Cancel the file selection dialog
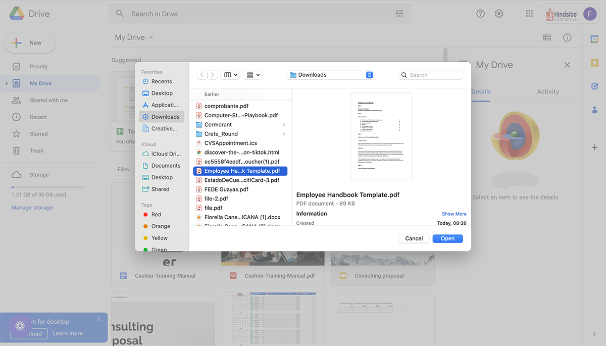The height and width of the screenshot is (346, 606). 414,238
